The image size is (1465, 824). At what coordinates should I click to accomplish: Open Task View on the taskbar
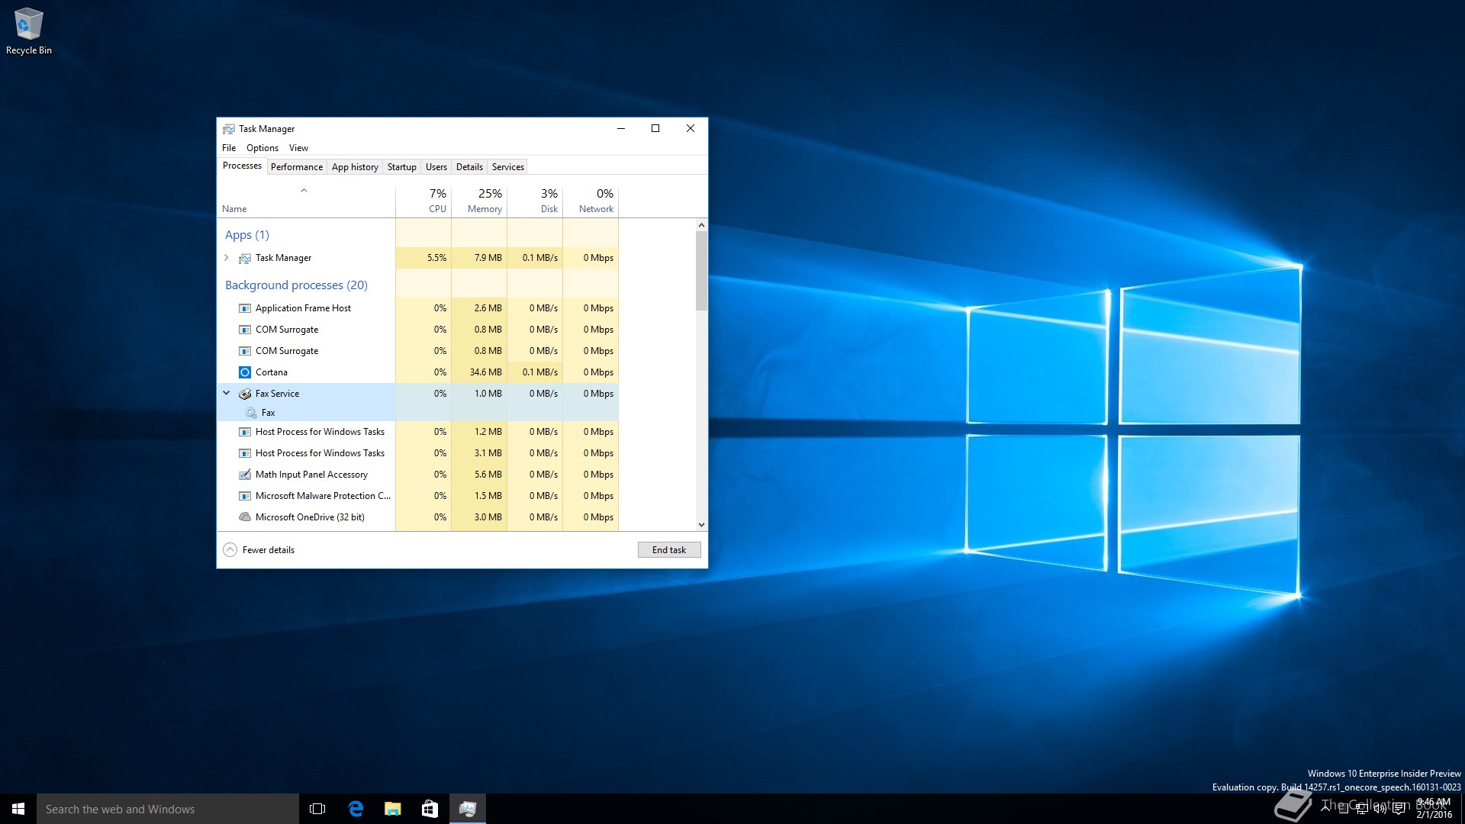[317, 809]
